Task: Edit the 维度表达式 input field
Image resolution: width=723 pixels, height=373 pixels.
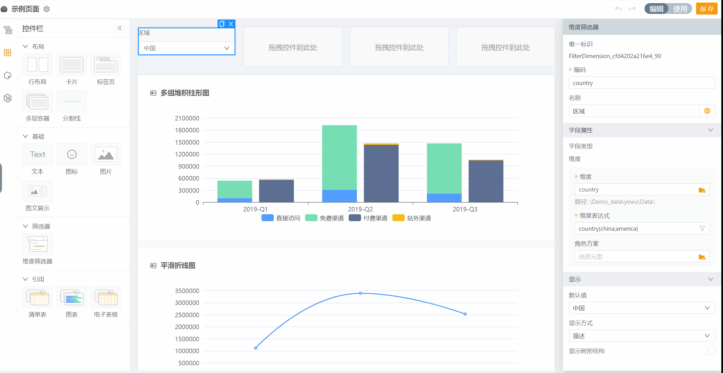Action: click(x=642, y=228)
